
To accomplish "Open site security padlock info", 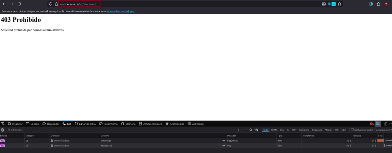I will [x=56, y=4].
